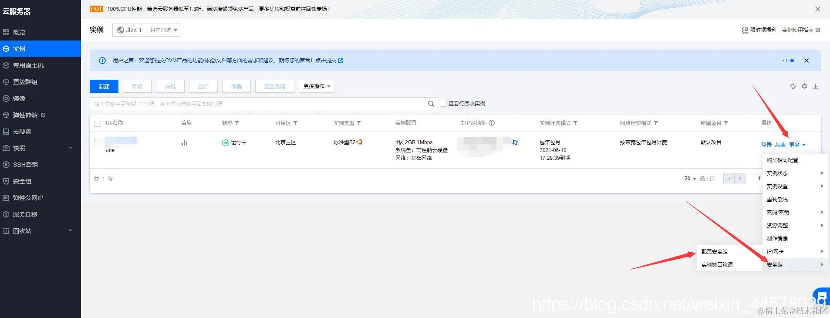Click the 关机 button

pos(170,86)
